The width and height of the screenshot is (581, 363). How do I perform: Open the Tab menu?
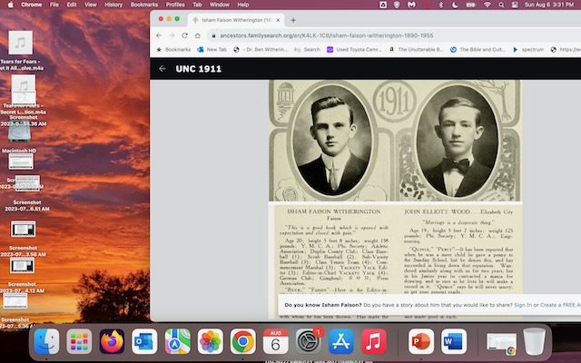click(197, 5)
